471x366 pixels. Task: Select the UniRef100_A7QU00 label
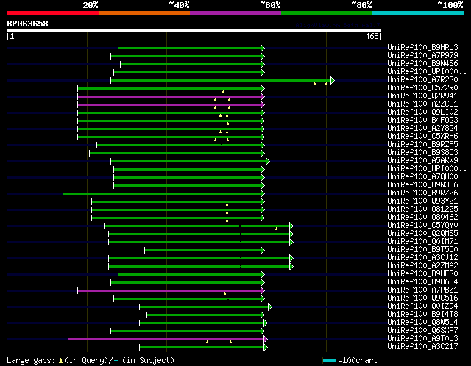click(422, 176)
